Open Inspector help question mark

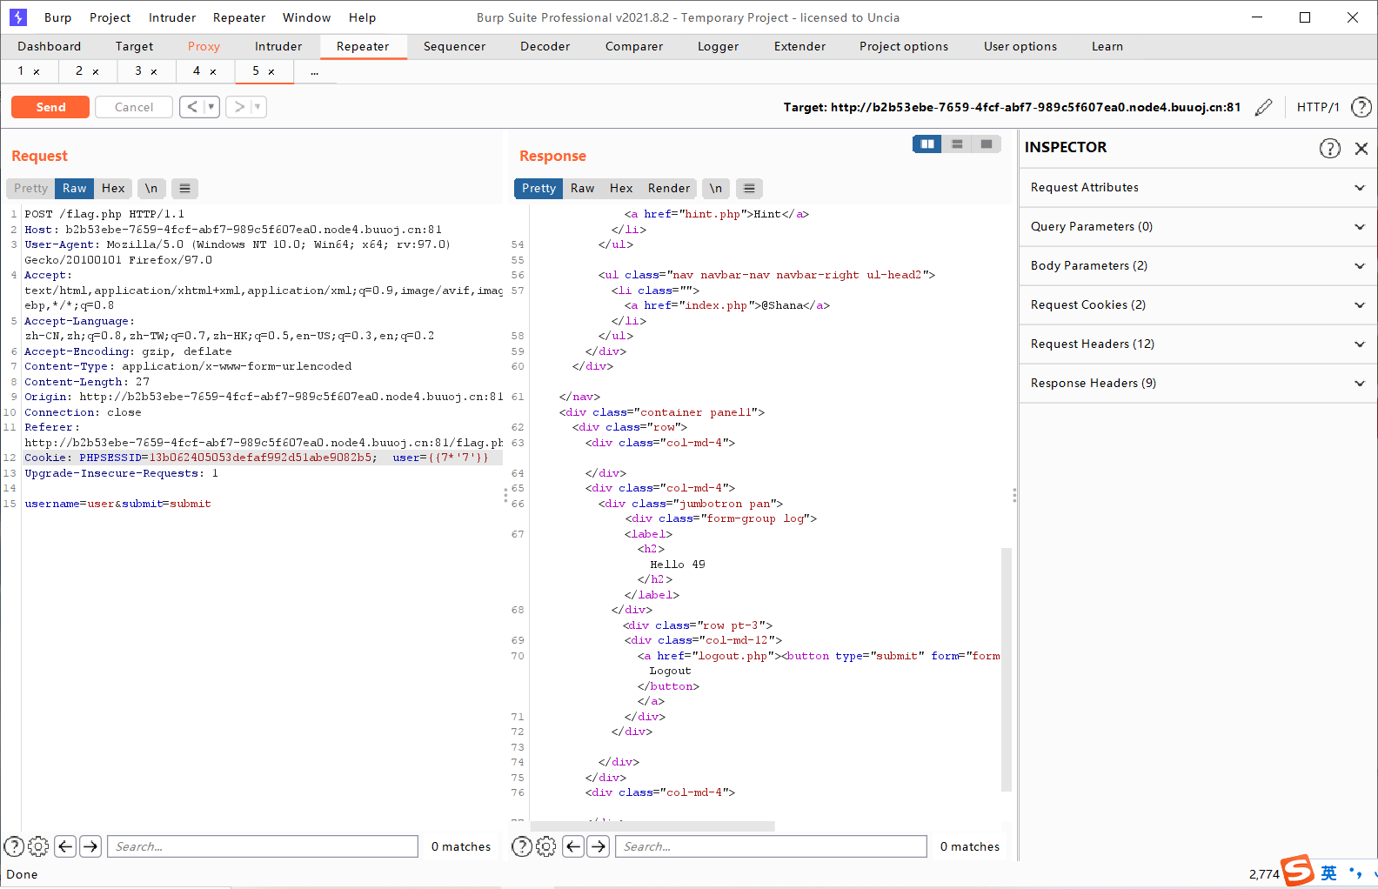coord(1330,148)
